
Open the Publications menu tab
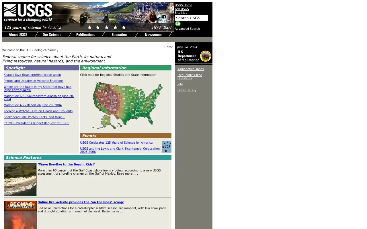click(x=85, y=35)
